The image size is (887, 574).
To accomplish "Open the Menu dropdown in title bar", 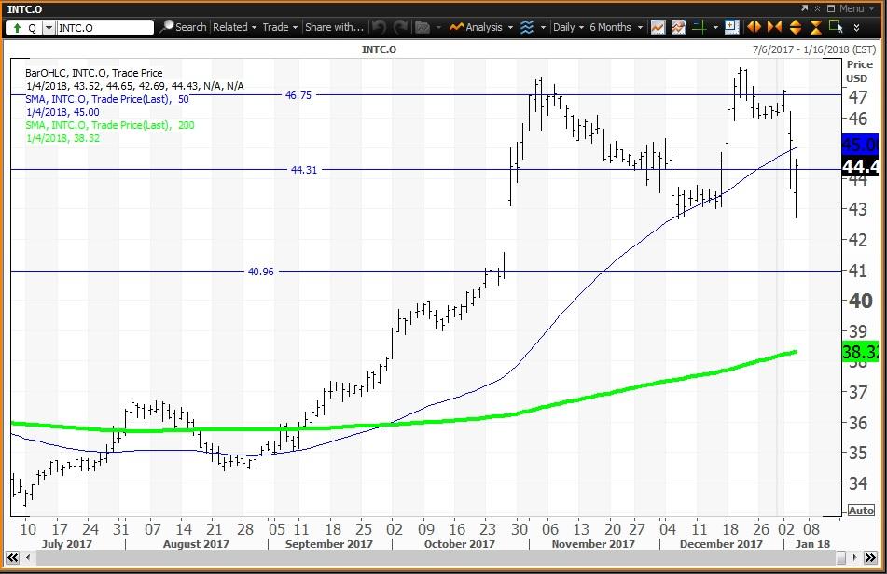I will pos(856,8).
